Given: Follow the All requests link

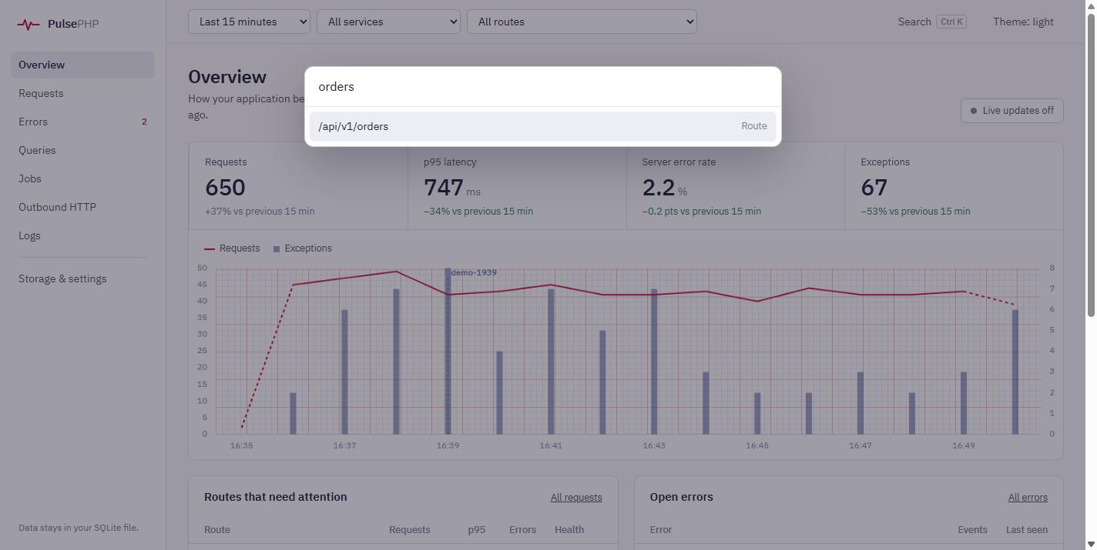Looking at the screenshot, I should coord(576,498).
